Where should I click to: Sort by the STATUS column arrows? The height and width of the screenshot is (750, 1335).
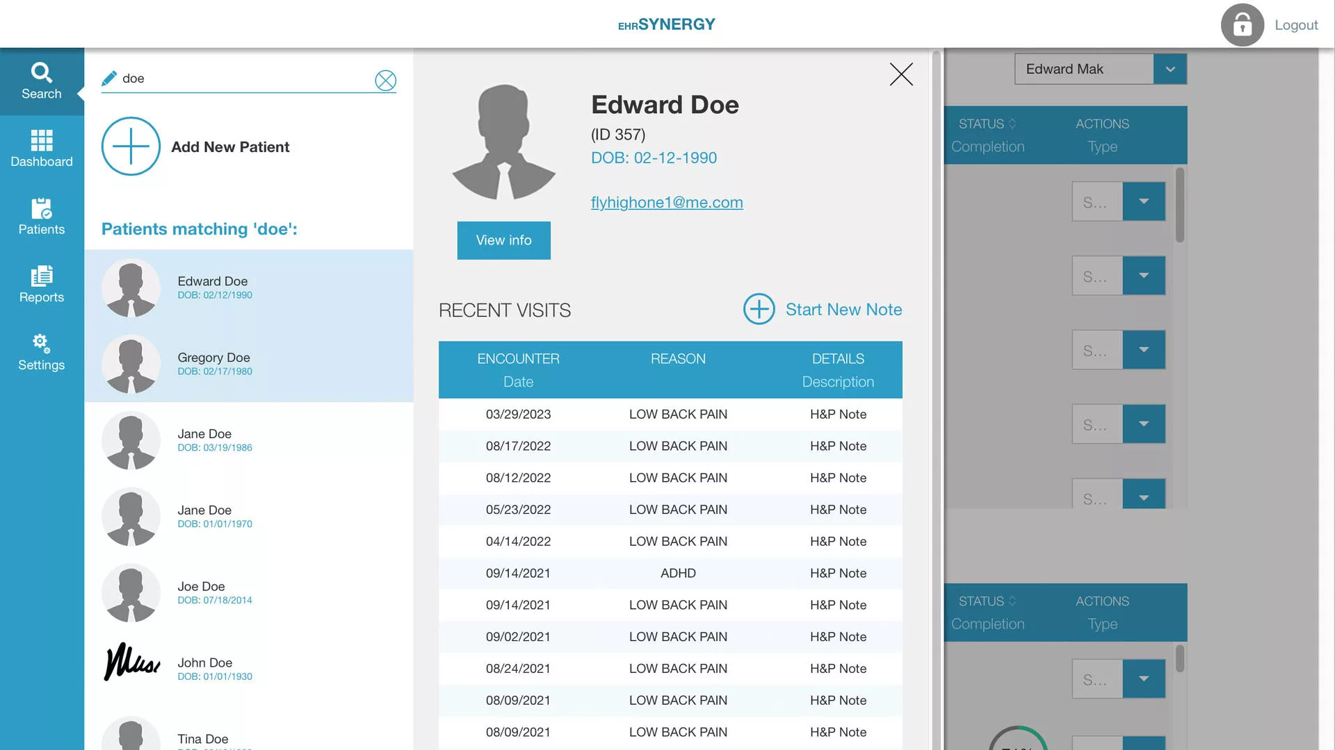[x=1012, y=124]
